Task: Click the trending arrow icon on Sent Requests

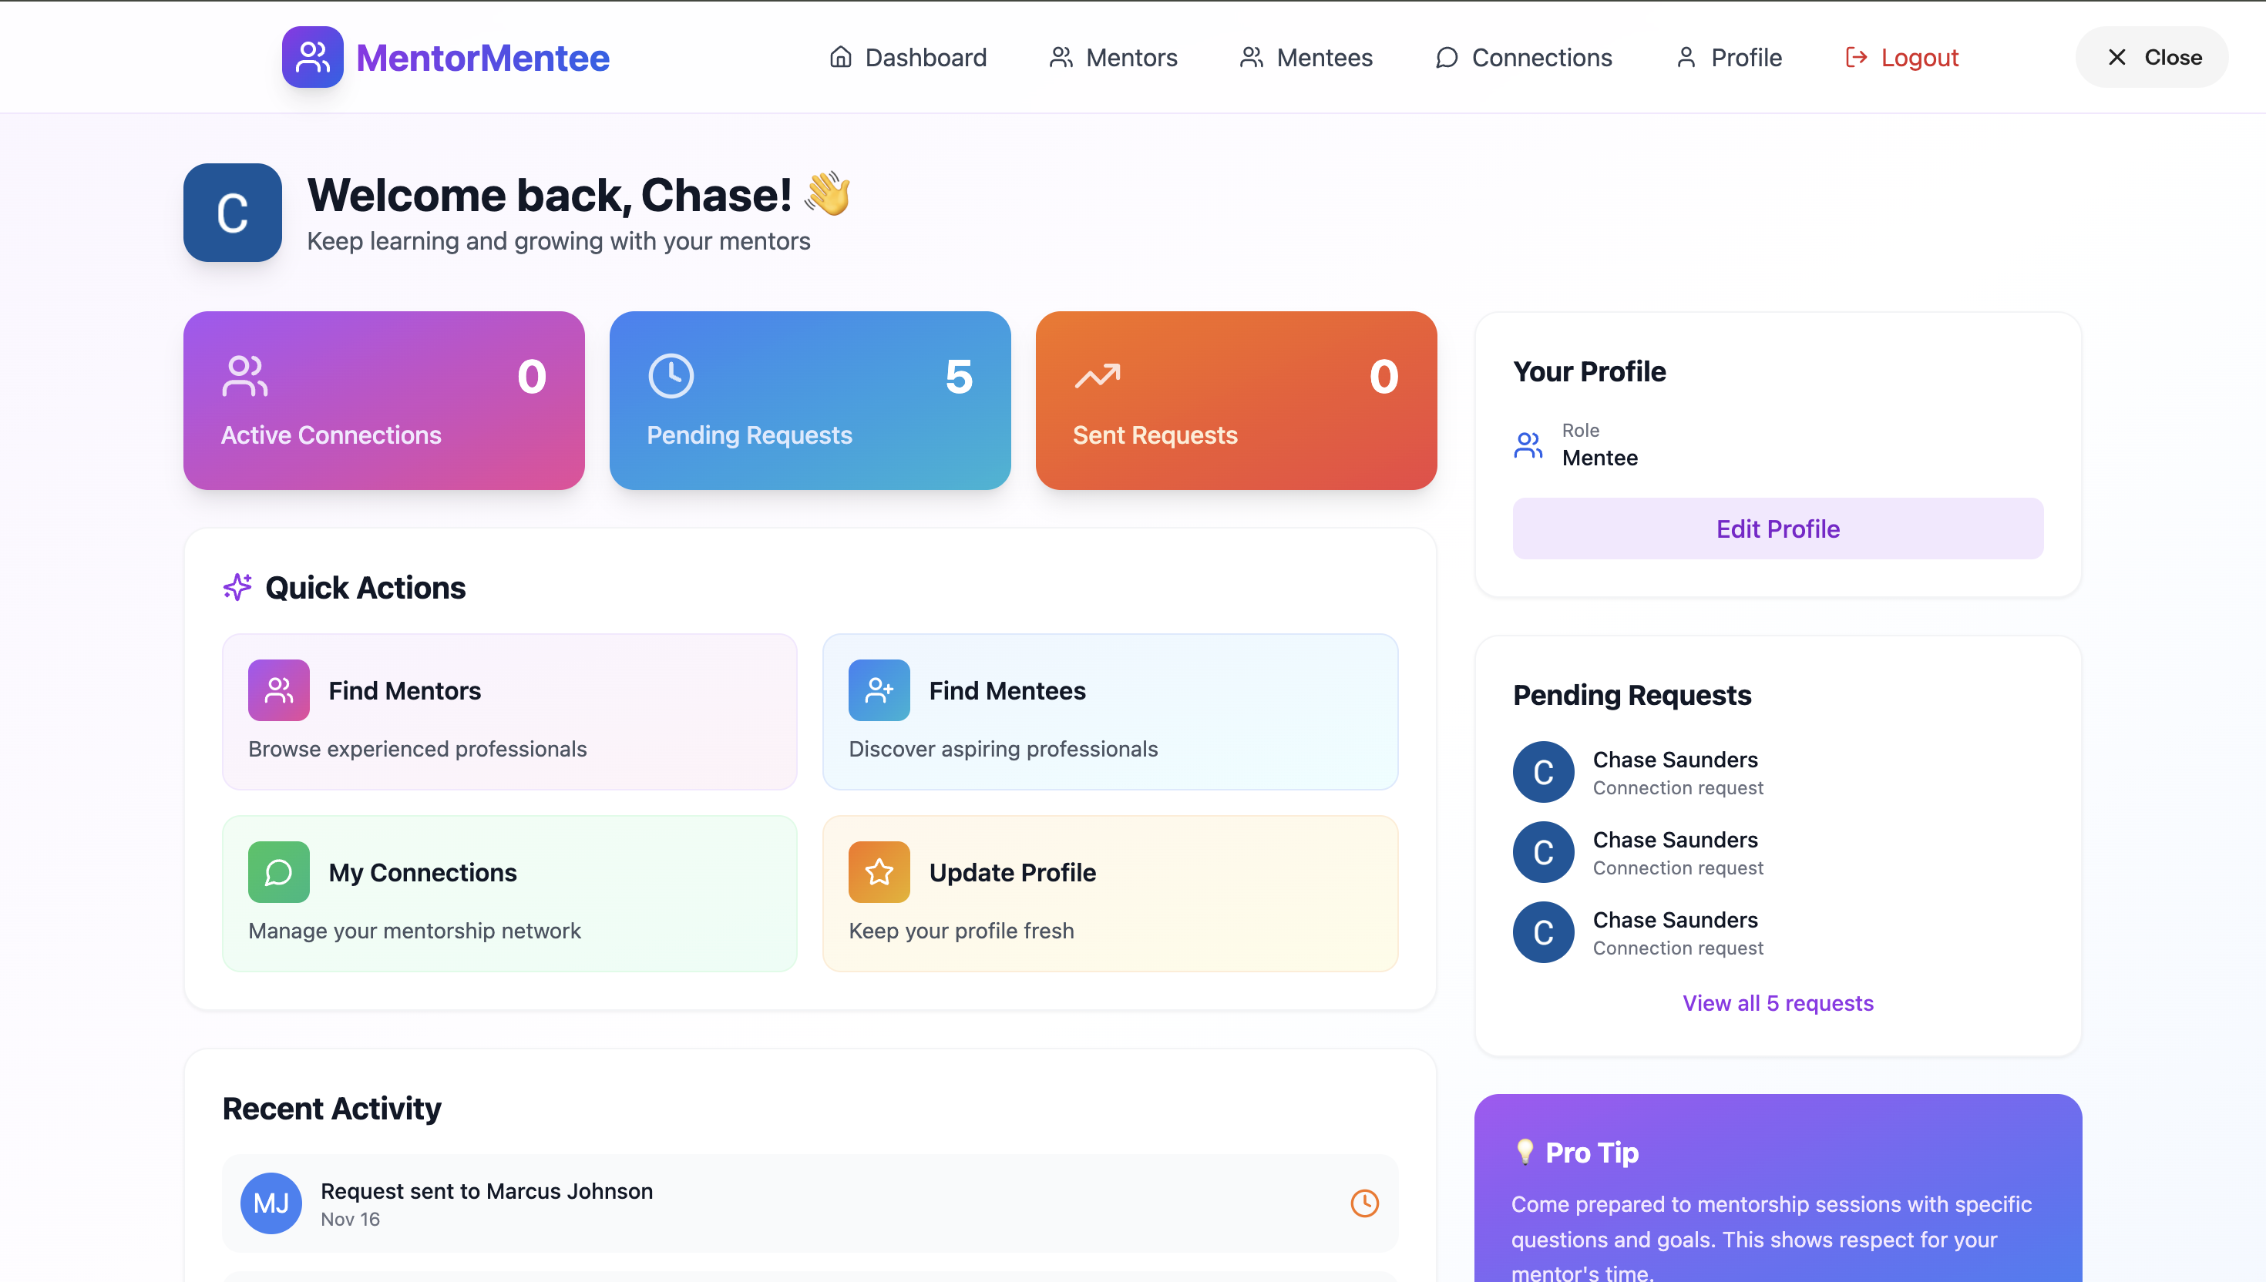Action: click(1097, 376)
